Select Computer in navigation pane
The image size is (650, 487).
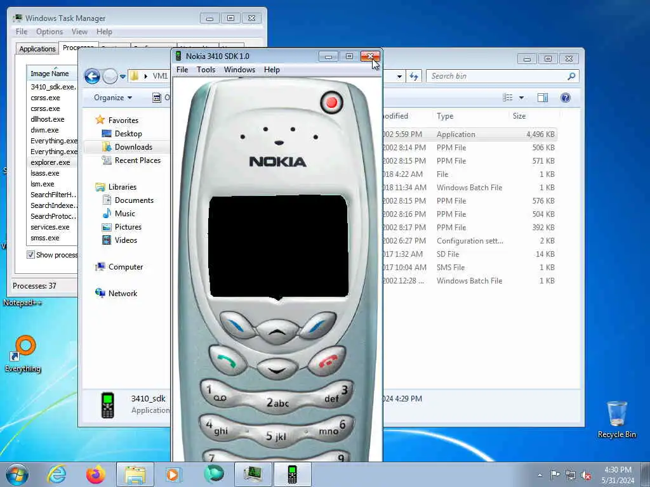pos(126,267)
